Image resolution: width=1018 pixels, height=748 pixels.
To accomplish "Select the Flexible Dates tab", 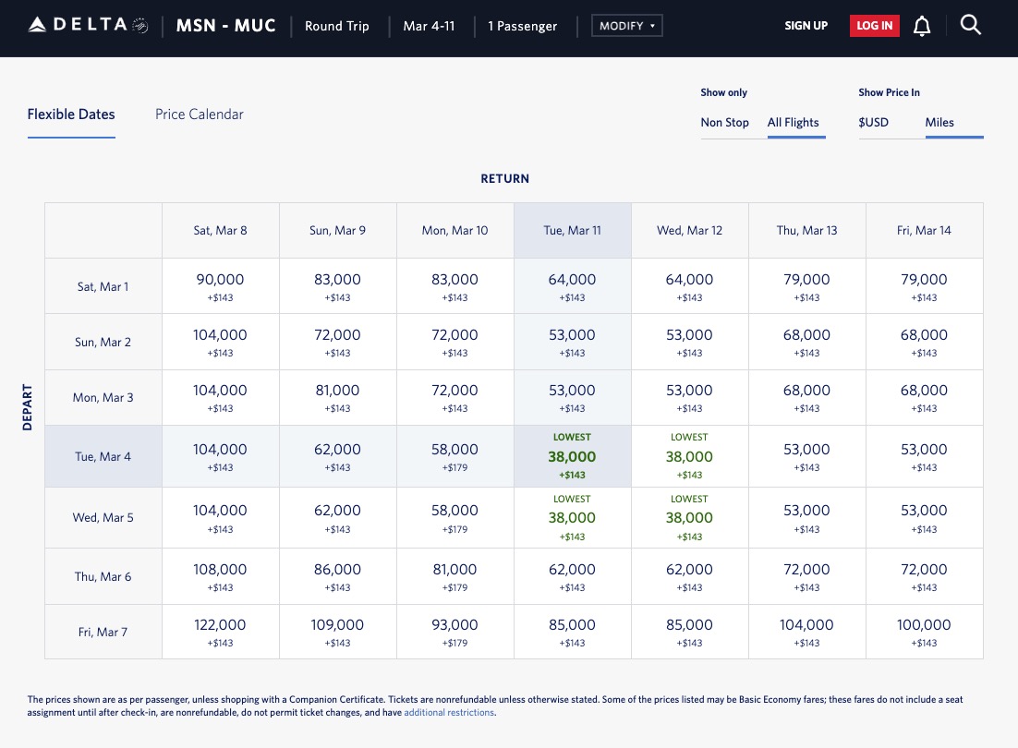I will click(x=71, y=114).
